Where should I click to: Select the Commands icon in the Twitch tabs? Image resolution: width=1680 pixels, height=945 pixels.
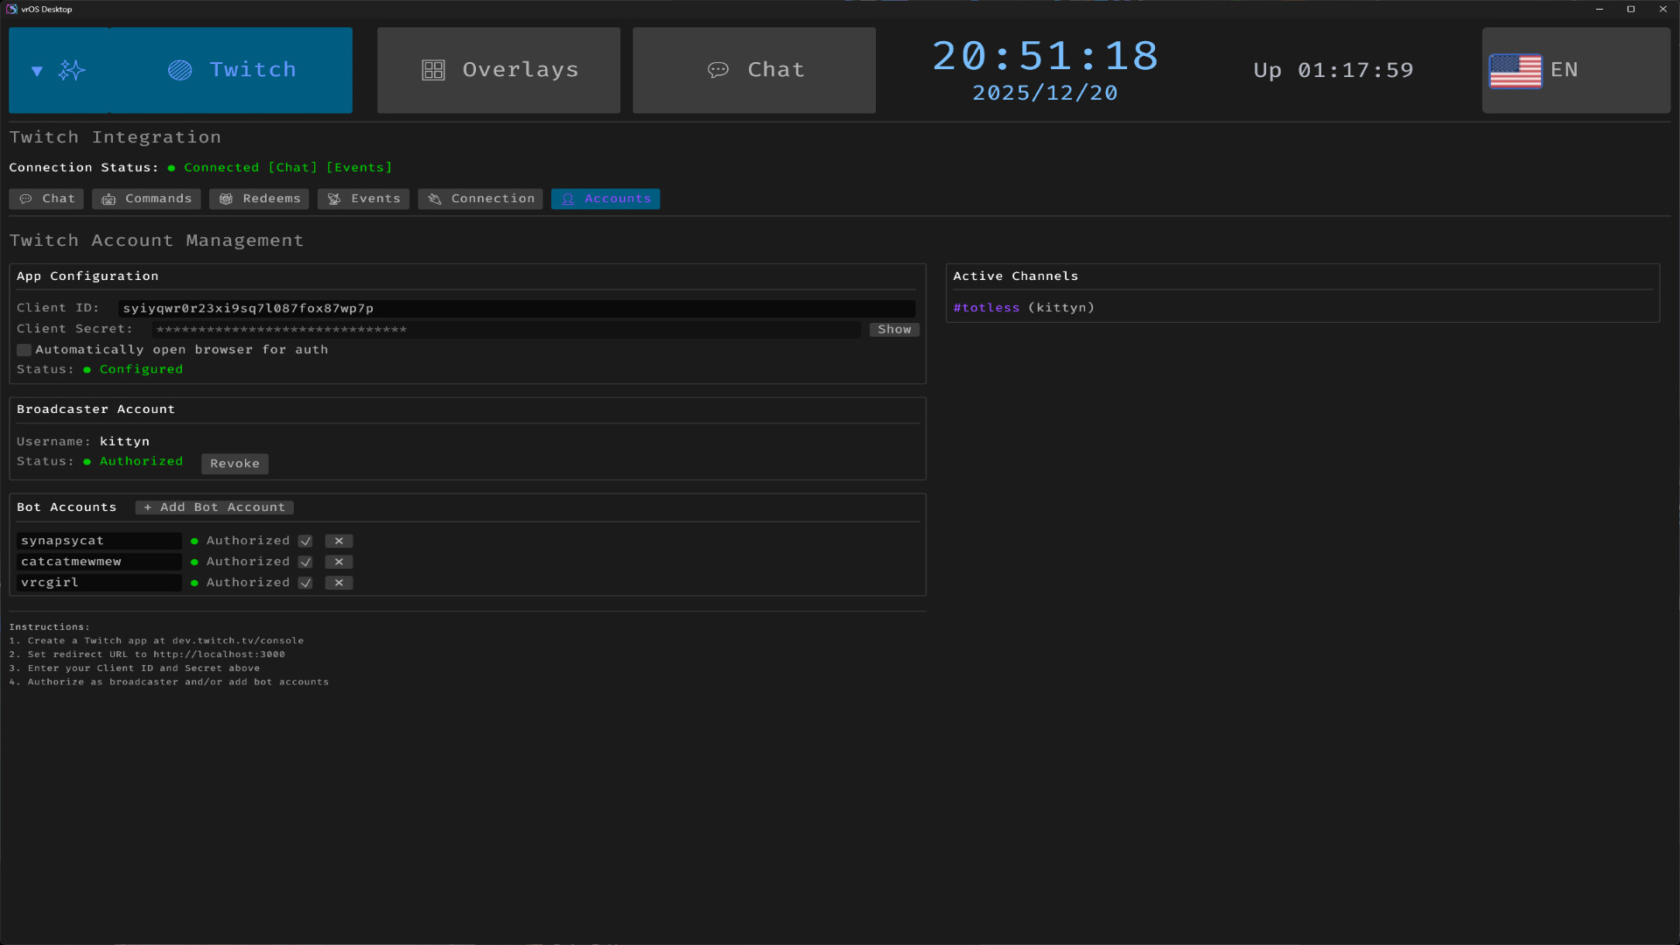(109, 199)
